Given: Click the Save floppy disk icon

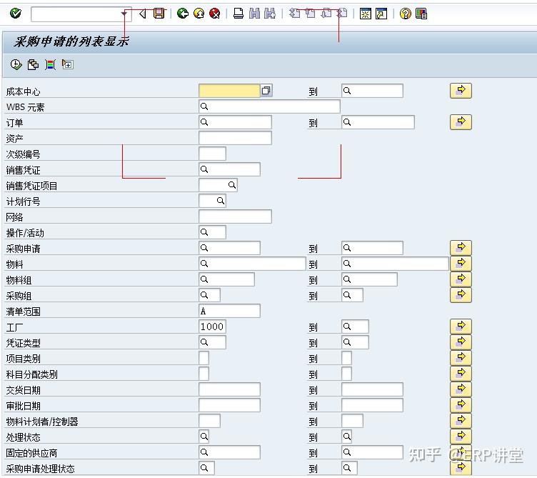Looking at the screenshot, I should (159, 14).
